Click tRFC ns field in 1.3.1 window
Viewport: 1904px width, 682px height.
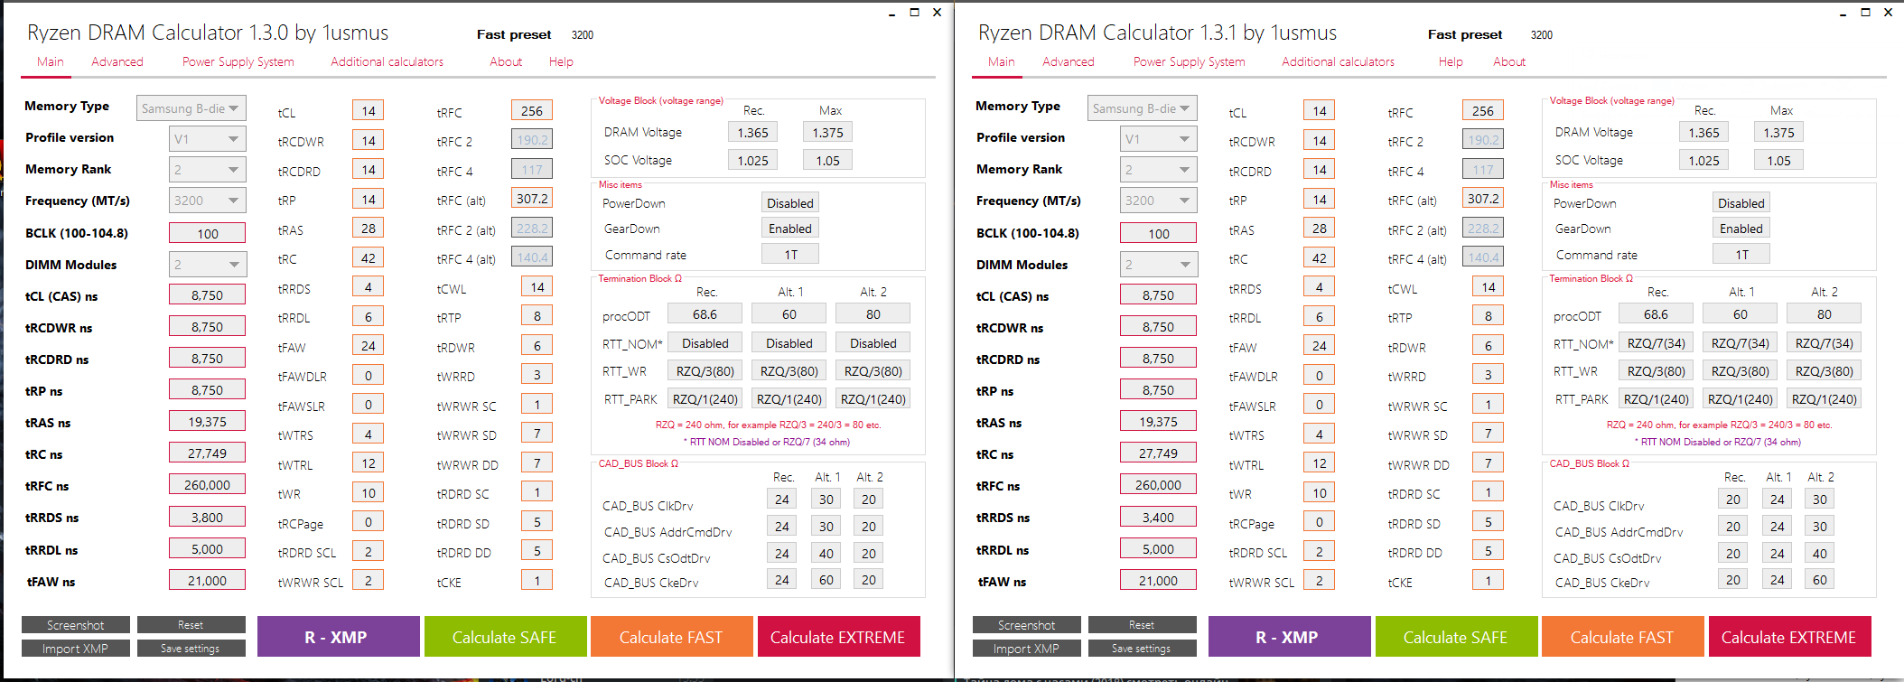(1158, 485)
